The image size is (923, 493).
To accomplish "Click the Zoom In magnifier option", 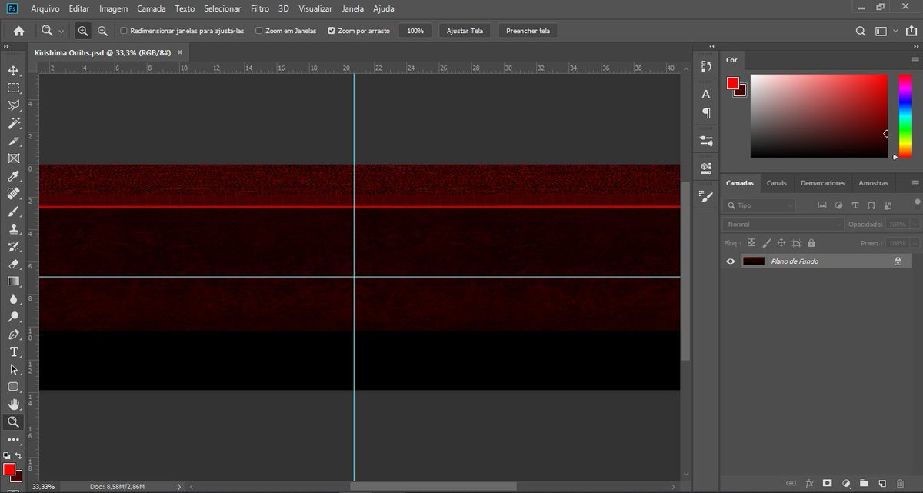I will pos(83,31).
